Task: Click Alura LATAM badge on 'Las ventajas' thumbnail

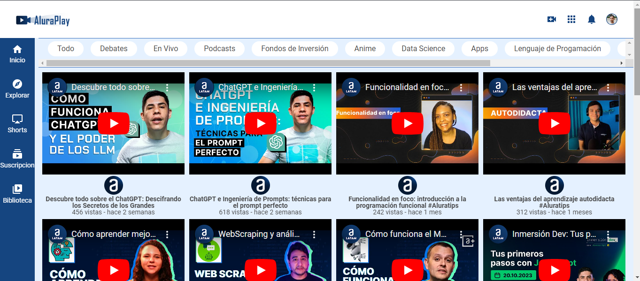Action: (x=498, y=87)
